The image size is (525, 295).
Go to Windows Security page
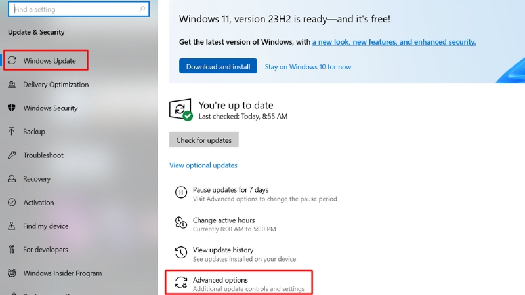(51, 108)
